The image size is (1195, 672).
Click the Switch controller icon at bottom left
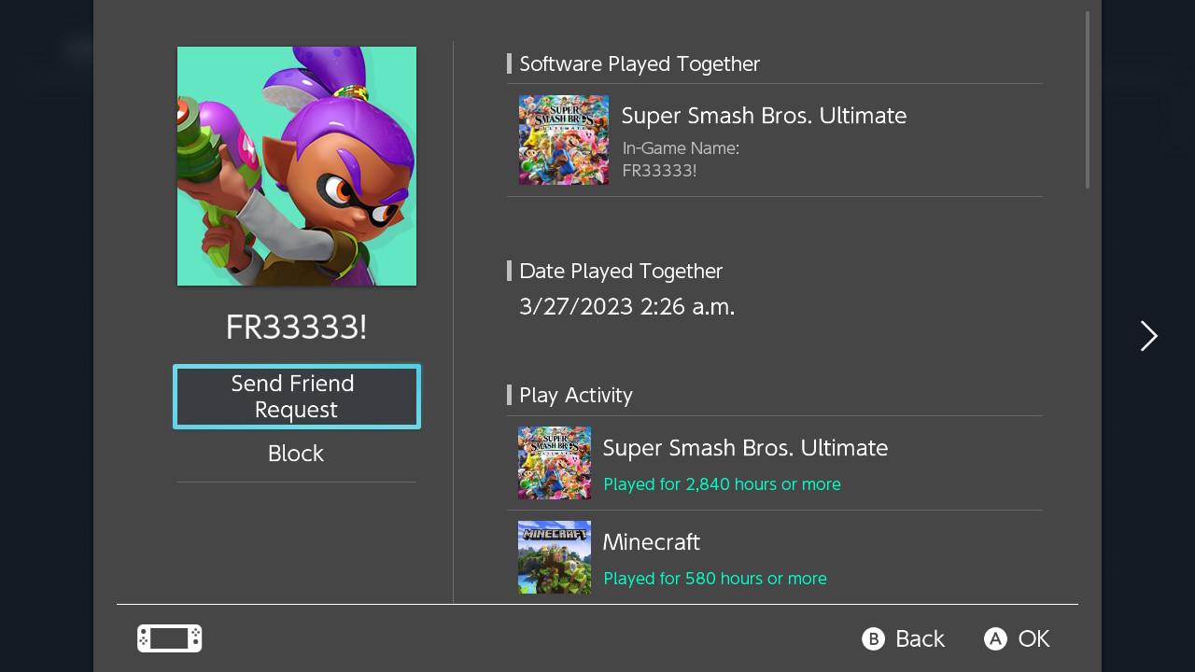[x=170, y=638]
